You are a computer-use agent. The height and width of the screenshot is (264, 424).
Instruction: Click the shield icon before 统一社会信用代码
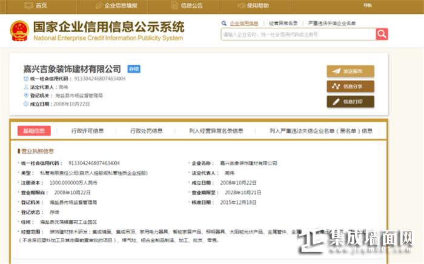[x=26, y=79]
